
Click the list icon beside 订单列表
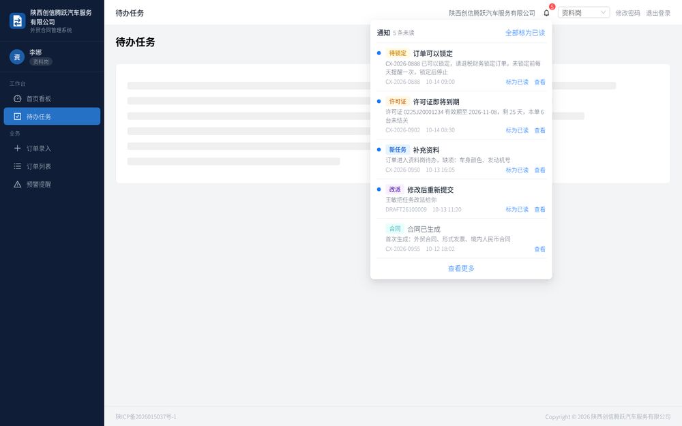click(x=18, y=166)
